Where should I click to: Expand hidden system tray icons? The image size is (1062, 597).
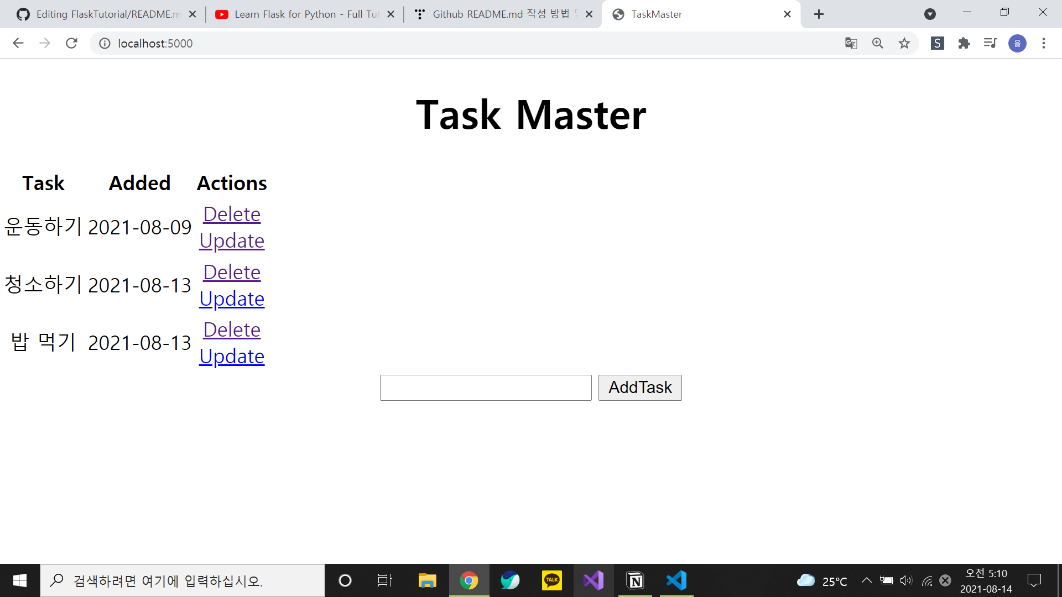[867, 580]
